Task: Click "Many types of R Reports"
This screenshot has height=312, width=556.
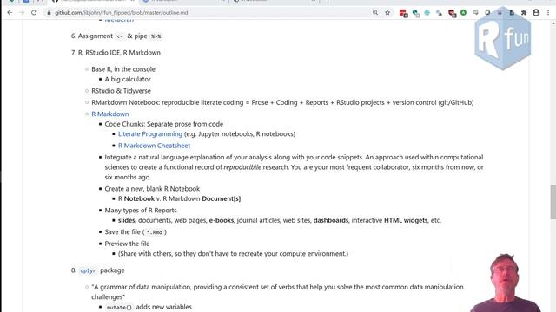Action: coord(141,211)
